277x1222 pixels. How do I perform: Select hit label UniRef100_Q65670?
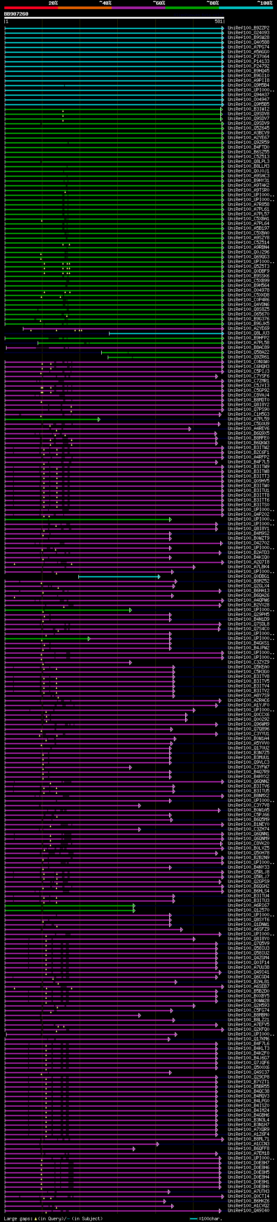248,314
